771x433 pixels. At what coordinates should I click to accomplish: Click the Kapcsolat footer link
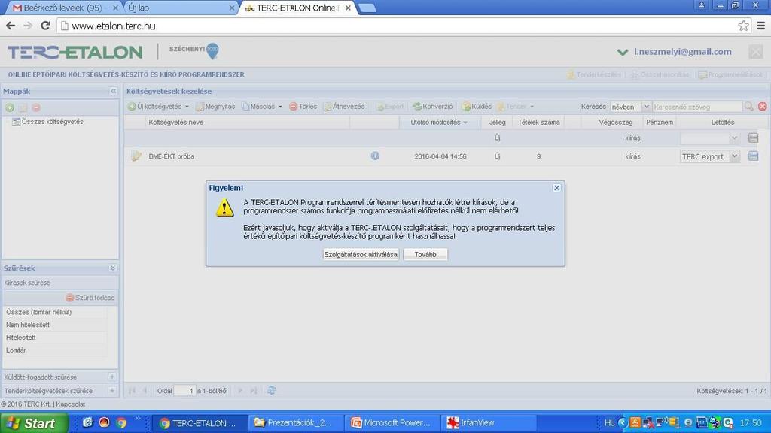(x=70, y=404)
